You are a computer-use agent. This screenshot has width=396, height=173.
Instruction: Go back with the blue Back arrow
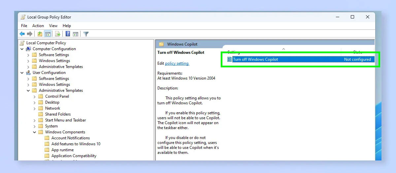tap(22, 34)
